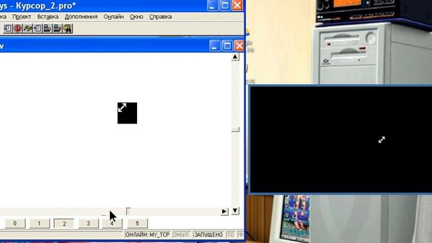
Task: Click the Курсор_2.pro title bar text
Action: click(x=38, y=5)
